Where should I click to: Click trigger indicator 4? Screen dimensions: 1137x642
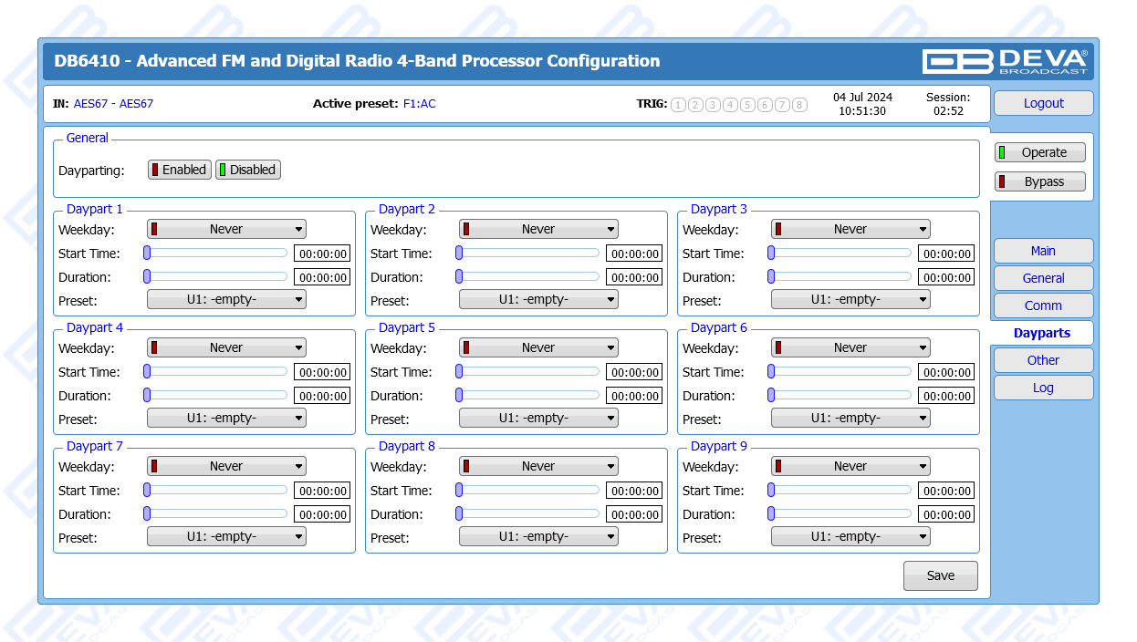click(x=730, y=105)
